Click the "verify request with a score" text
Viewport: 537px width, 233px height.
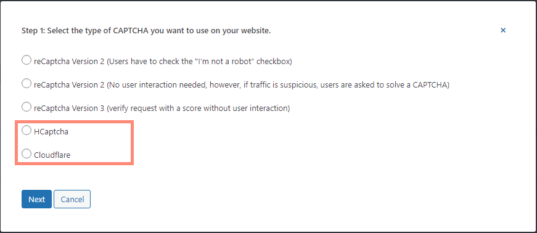pos(155,108)
